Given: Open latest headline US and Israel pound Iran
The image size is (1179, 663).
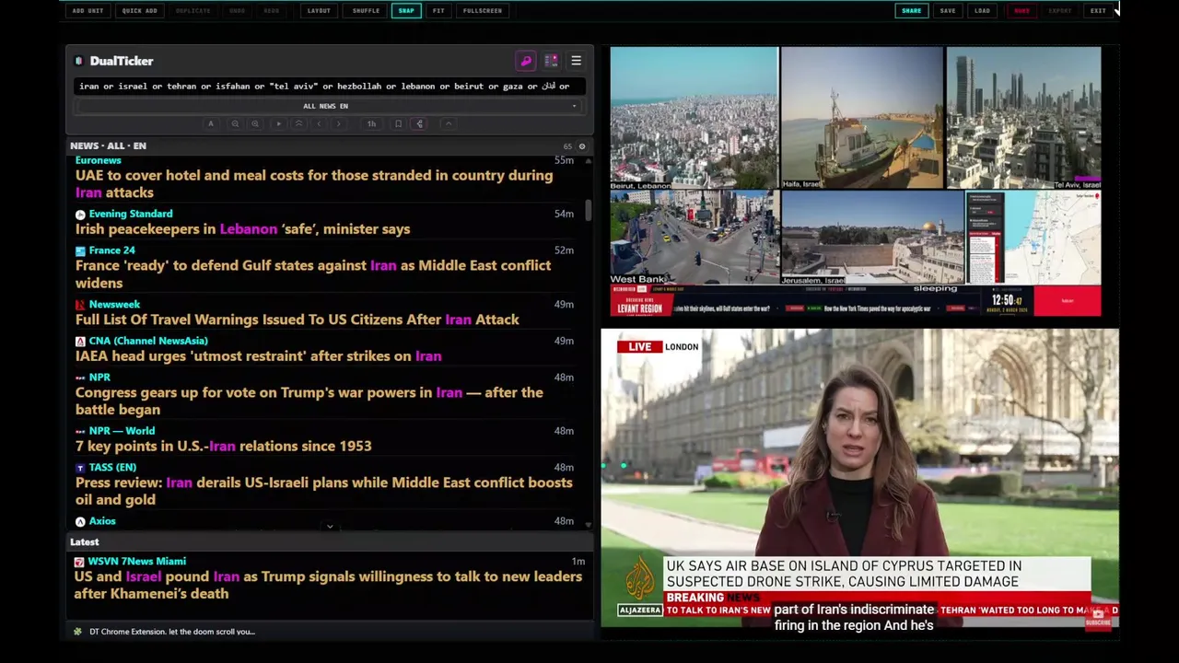Looking at the screenshot, I should pyautogui.click(x=328, y=586).
